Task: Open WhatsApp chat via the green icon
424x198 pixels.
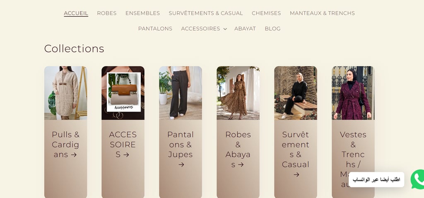Action: [x=418, y=179]
